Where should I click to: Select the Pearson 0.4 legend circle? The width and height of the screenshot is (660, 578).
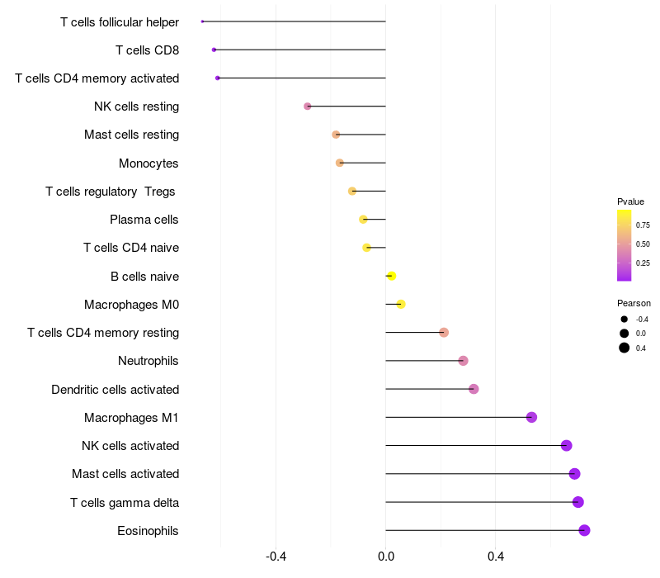(x=624, y=348)
